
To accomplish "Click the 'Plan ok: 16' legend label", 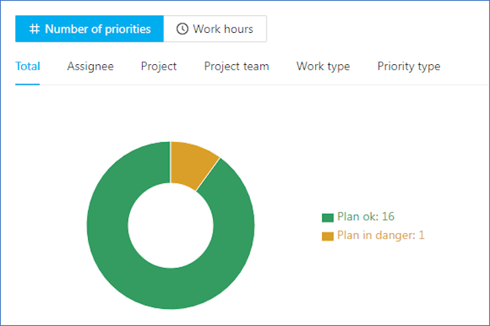I will (x=366, y=216).
